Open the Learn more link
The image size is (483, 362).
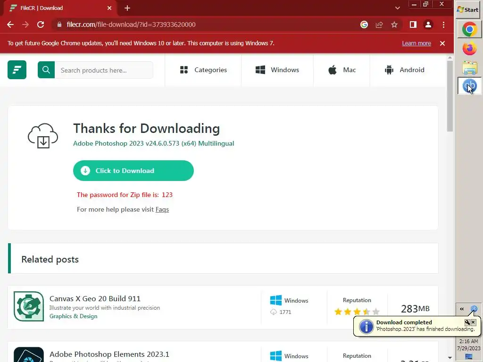point(416,43)
